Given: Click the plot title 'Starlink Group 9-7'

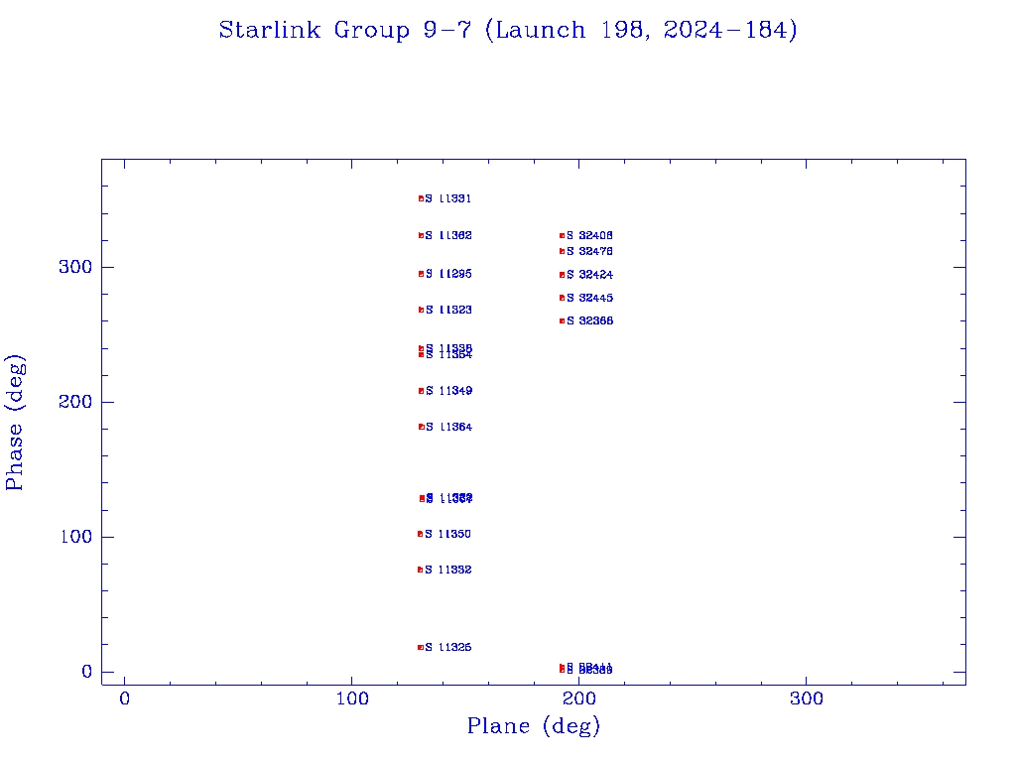Looking at the screenshot, I should pyautogui.click(x=345, y=30).
